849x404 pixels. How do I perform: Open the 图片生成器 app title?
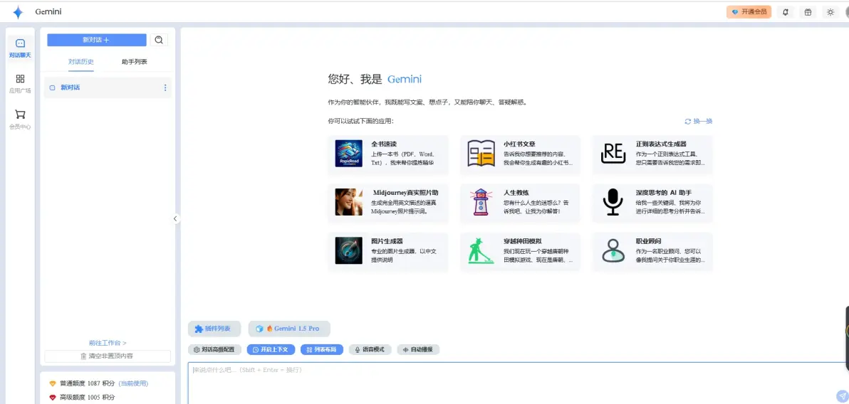pyautogui.click(x=387, y=241)
